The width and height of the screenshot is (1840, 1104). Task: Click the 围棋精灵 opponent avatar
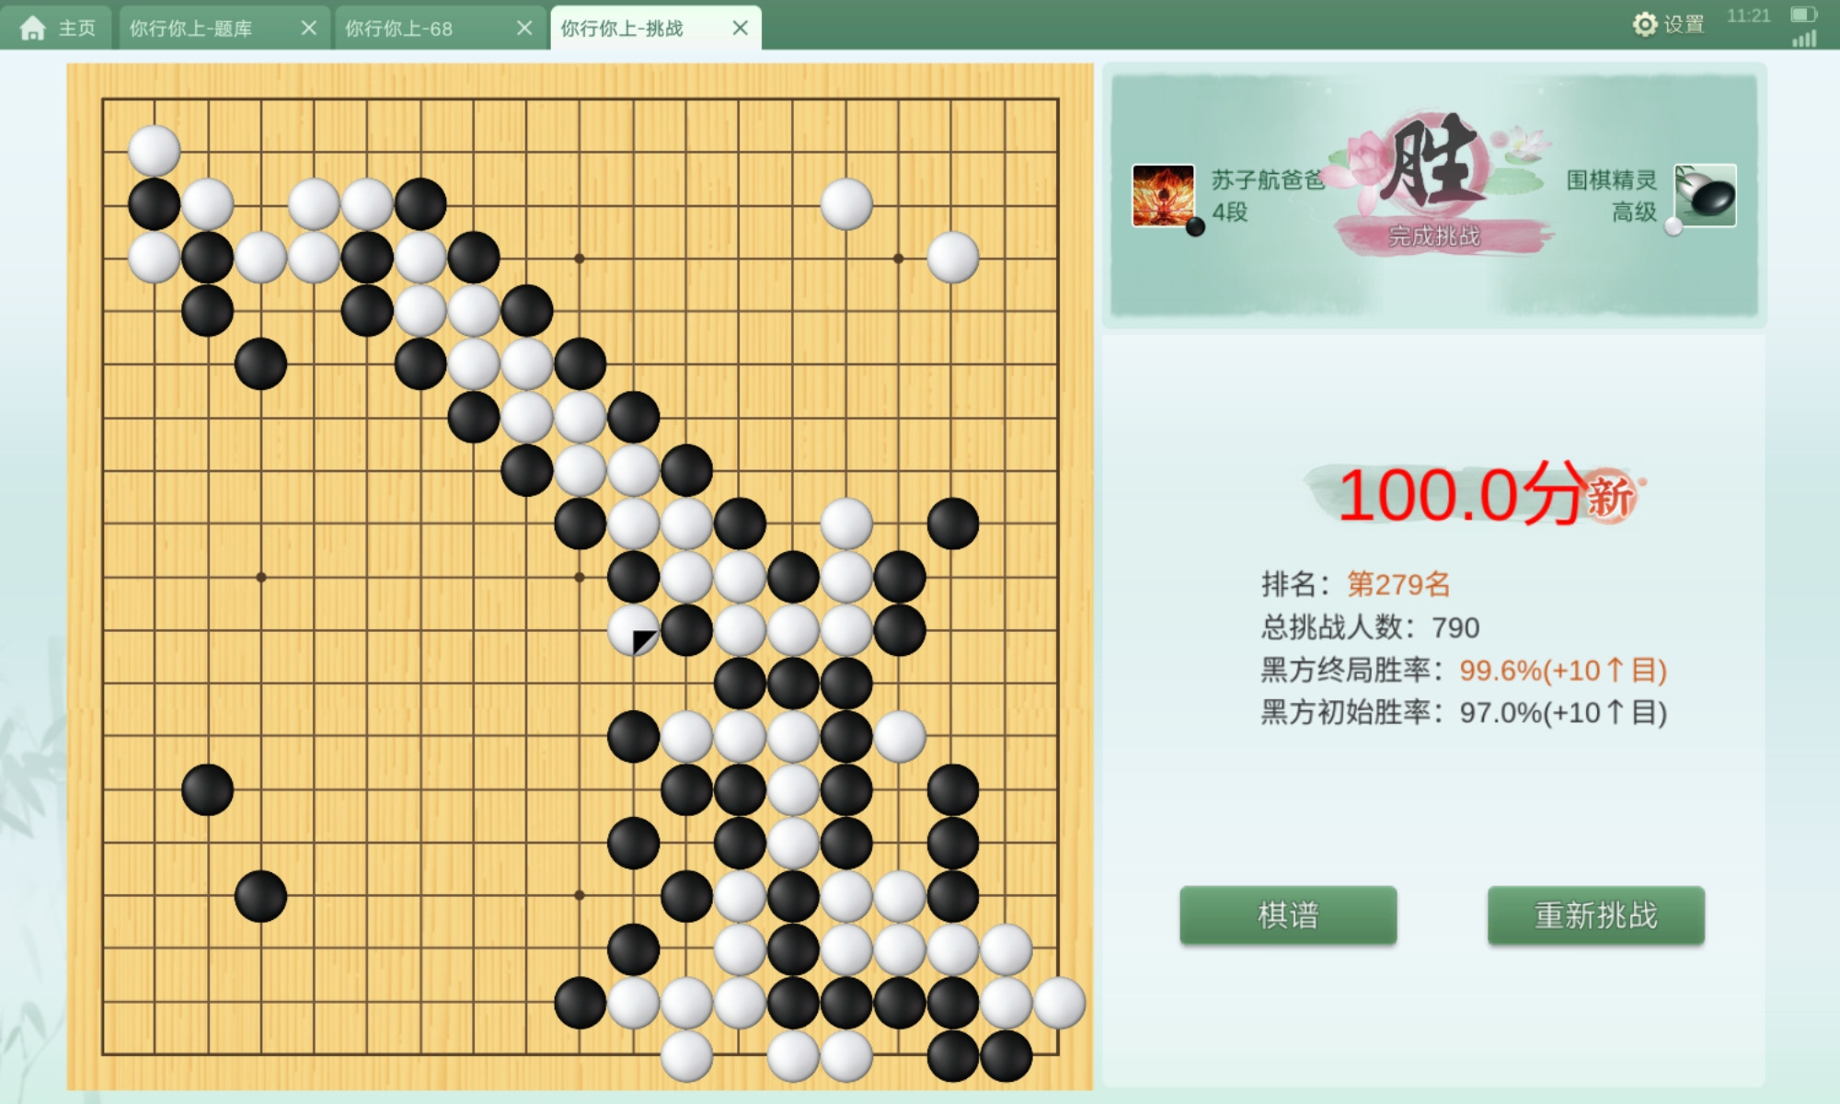point(1705,195)
